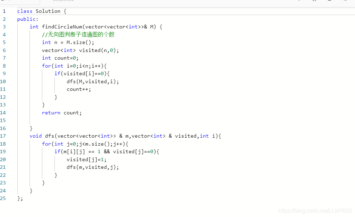
Task: Click the 'for(int i=0;i<n;i++){' loop line
Action: tap(74, 66)
